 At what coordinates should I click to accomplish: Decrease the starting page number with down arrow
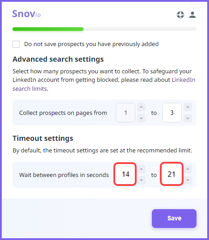coord(141,118)
